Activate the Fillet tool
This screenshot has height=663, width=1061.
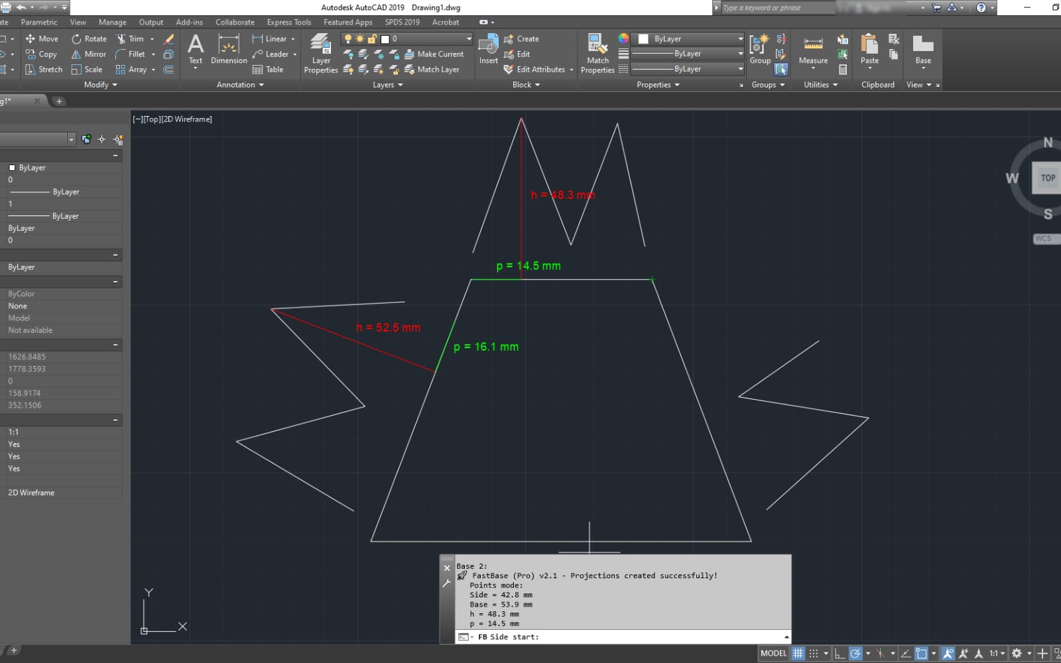click(131, 54)
